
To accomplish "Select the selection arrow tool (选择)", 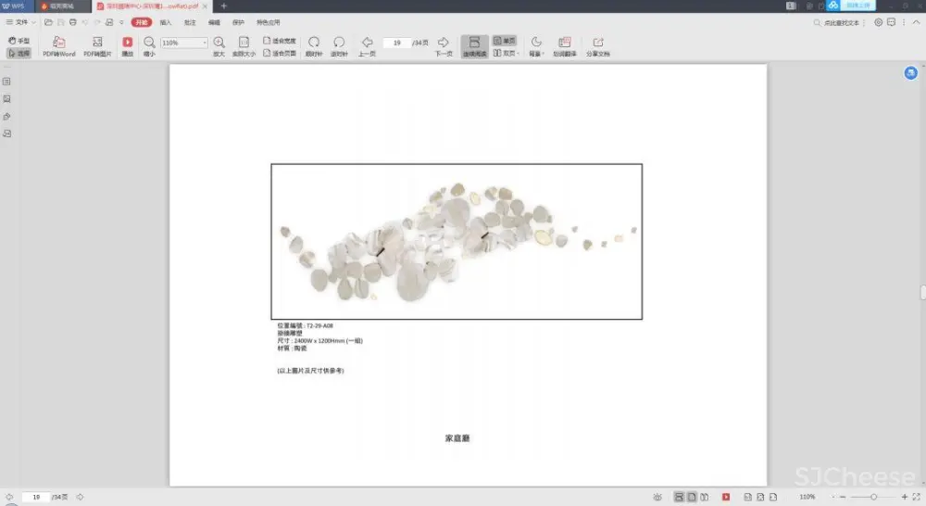I will click(19, 53).
